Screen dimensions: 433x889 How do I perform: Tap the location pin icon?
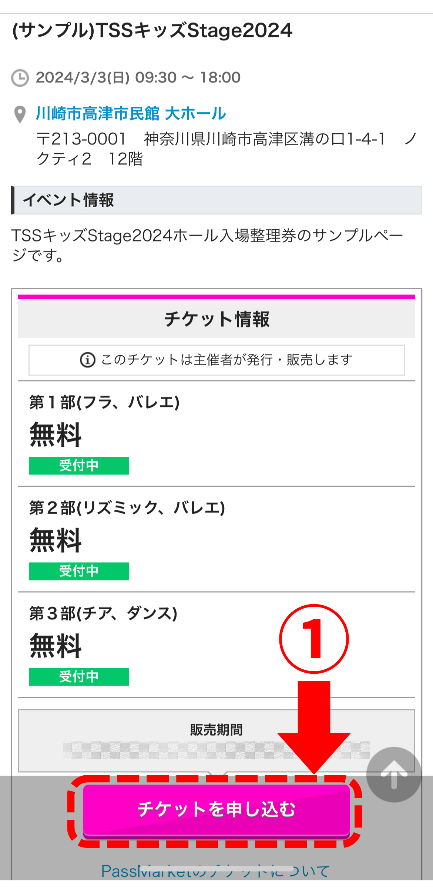[x=20, y=114]
